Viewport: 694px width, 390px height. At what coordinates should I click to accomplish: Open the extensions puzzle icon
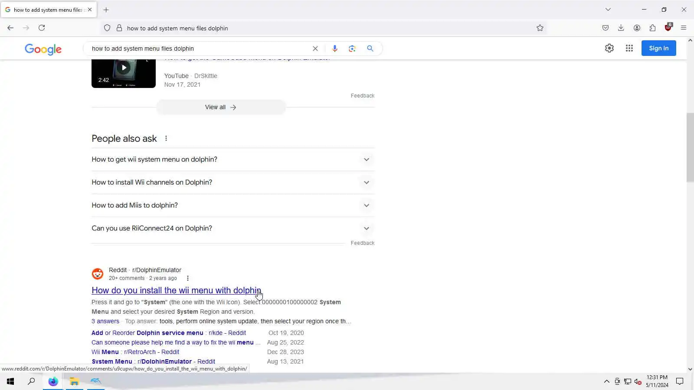[x=652, y=28]
